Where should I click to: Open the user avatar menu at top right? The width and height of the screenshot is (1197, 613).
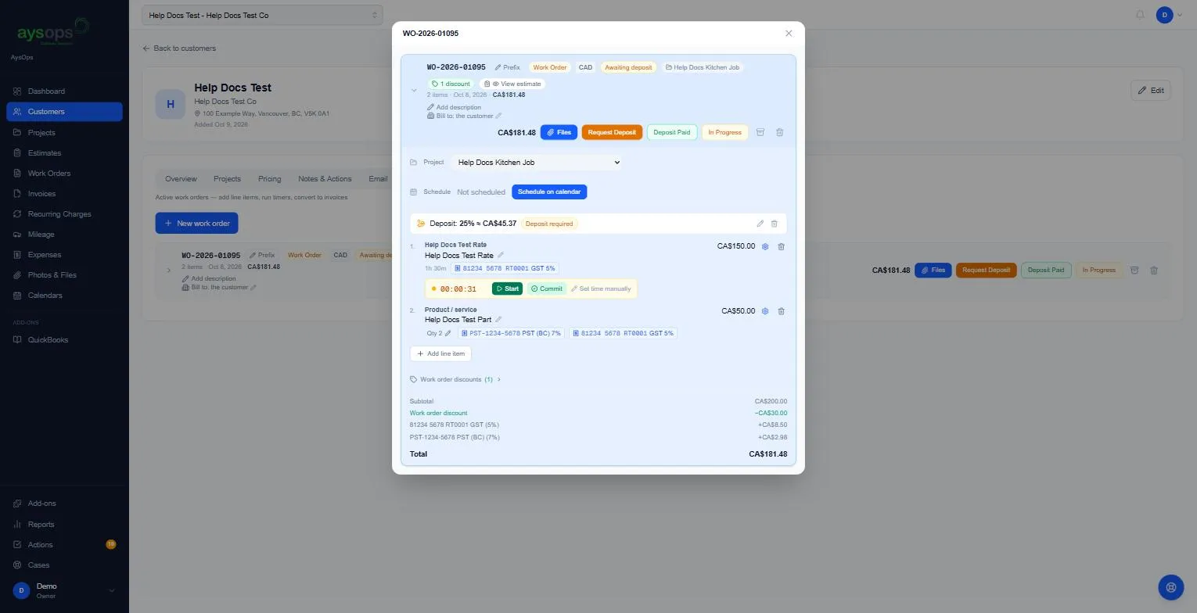point(1169,15)
